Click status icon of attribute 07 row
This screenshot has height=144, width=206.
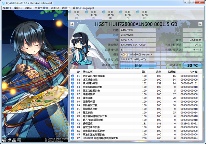(x=72, y=94)
